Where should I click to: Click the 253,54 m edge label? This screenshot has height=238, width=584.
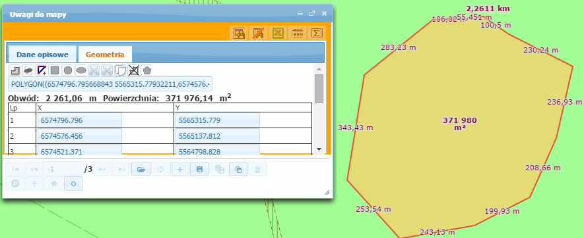(x=373, y=209)
